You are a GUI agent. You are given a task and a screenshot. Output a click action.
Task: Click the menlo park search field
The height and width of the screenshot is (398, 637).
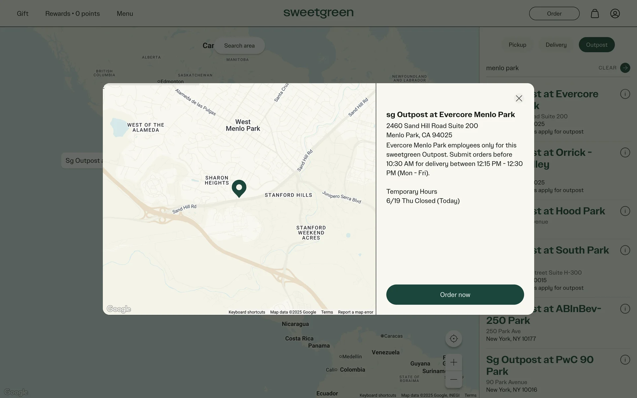[537, 68]
